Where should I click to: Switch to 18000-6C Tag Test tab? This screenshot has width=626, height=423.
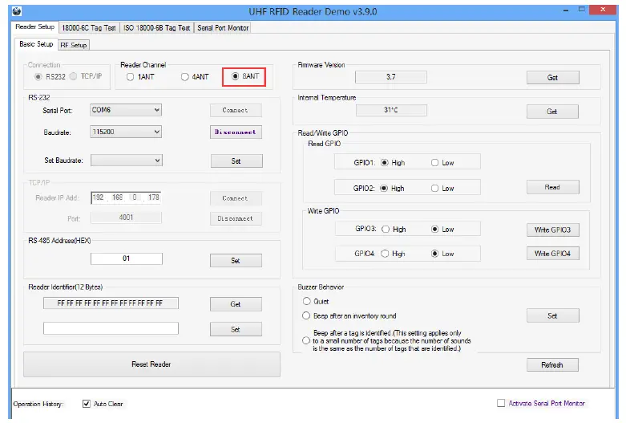pyautogui.click(x=89, y=28)
